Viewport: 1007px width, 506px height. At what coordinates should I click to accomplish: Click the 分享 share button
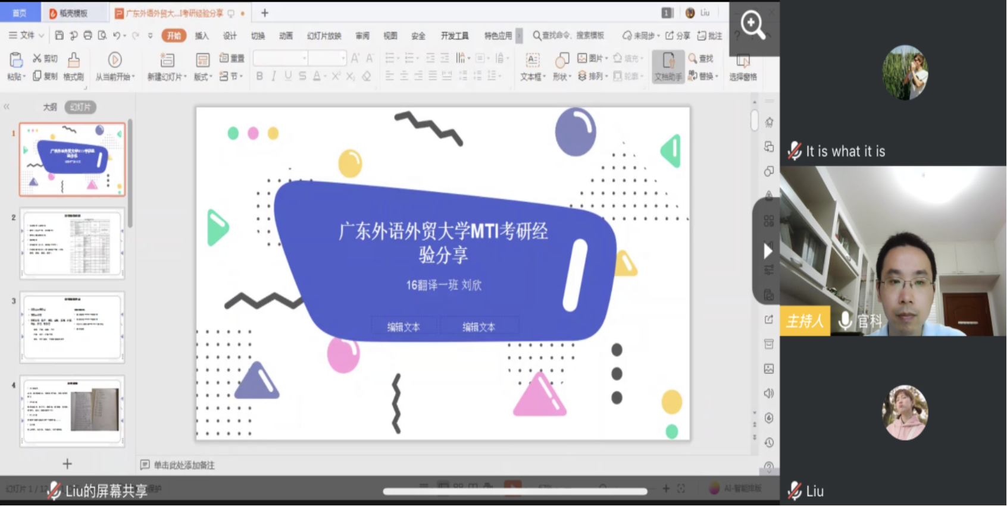click(678, 36)
